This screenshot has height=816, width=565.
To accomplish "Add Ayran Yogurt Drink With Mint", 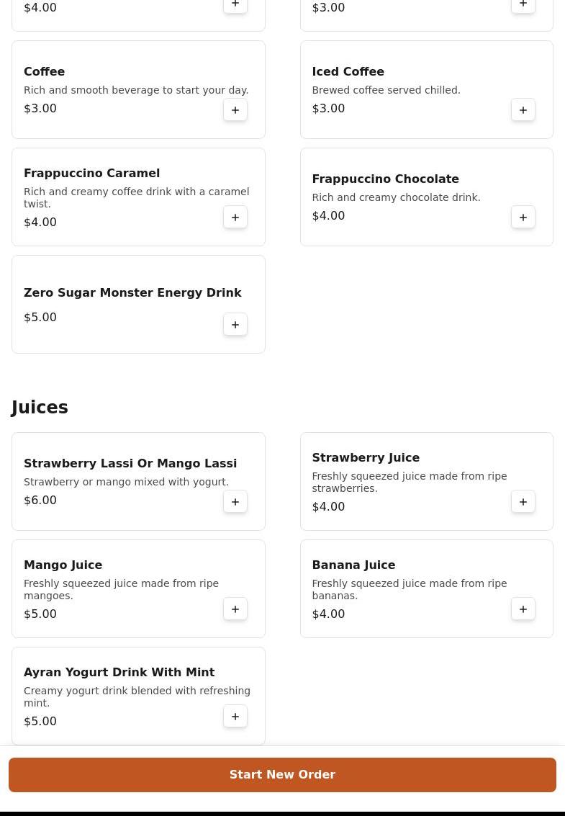I will 235,716.
